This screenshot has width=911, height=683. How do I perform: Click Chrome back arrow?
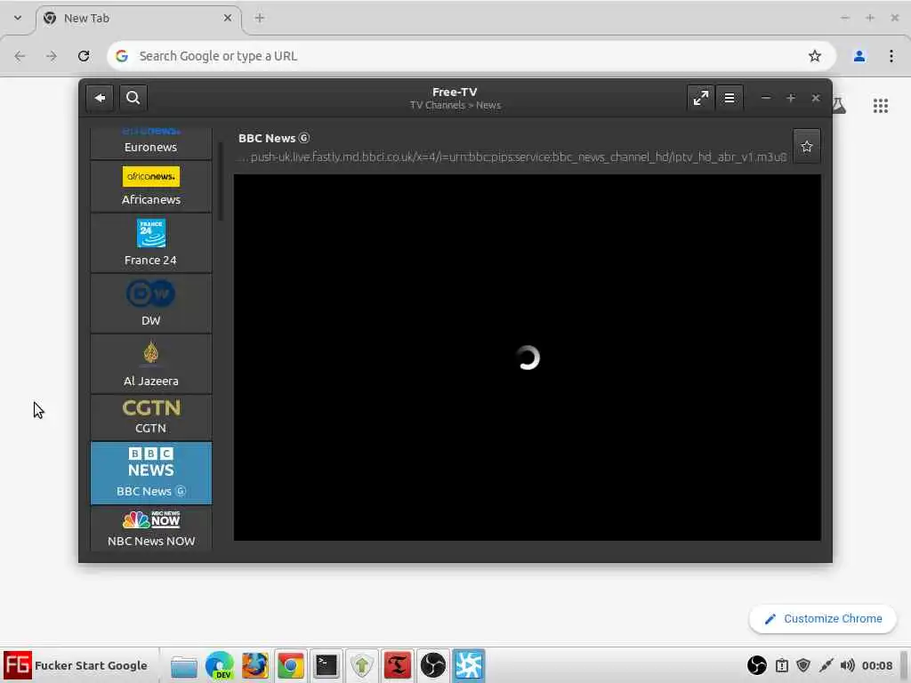click(20, 56)
